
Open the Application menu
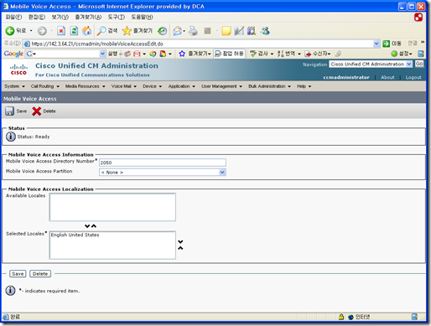[x=182, y=86]
